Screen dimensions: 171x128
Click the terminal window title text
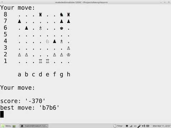(82, 2)
